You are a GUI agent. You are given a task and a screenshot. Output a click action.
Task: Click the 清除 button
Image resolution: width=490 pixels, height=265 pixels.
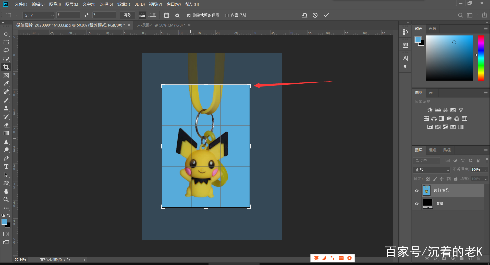pyautogui.click(x=127, y=15)
